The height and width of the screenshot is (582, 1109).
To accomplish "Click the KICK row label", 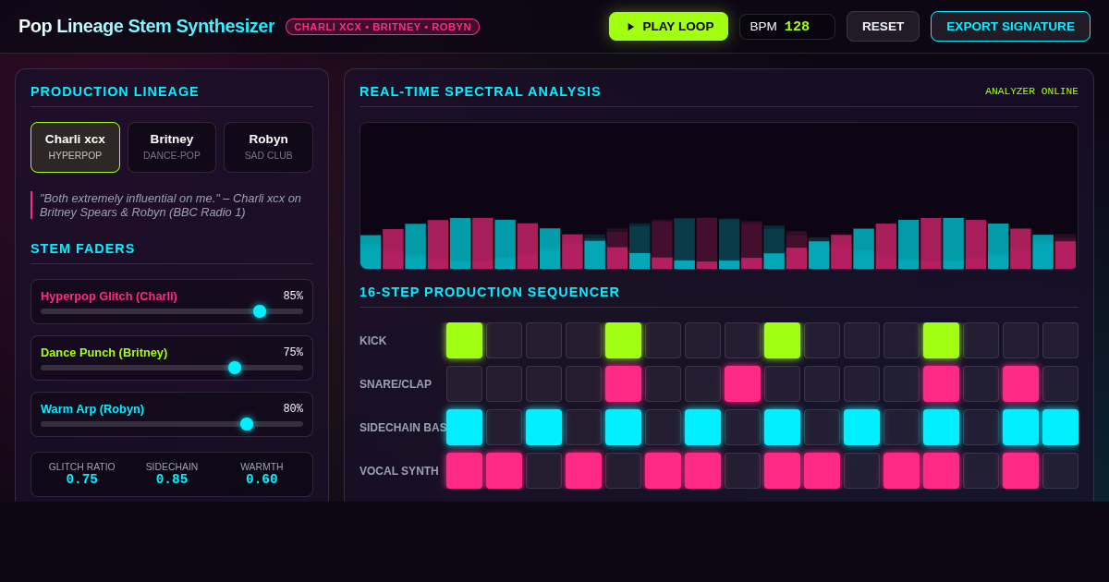I will coord(373,341).
